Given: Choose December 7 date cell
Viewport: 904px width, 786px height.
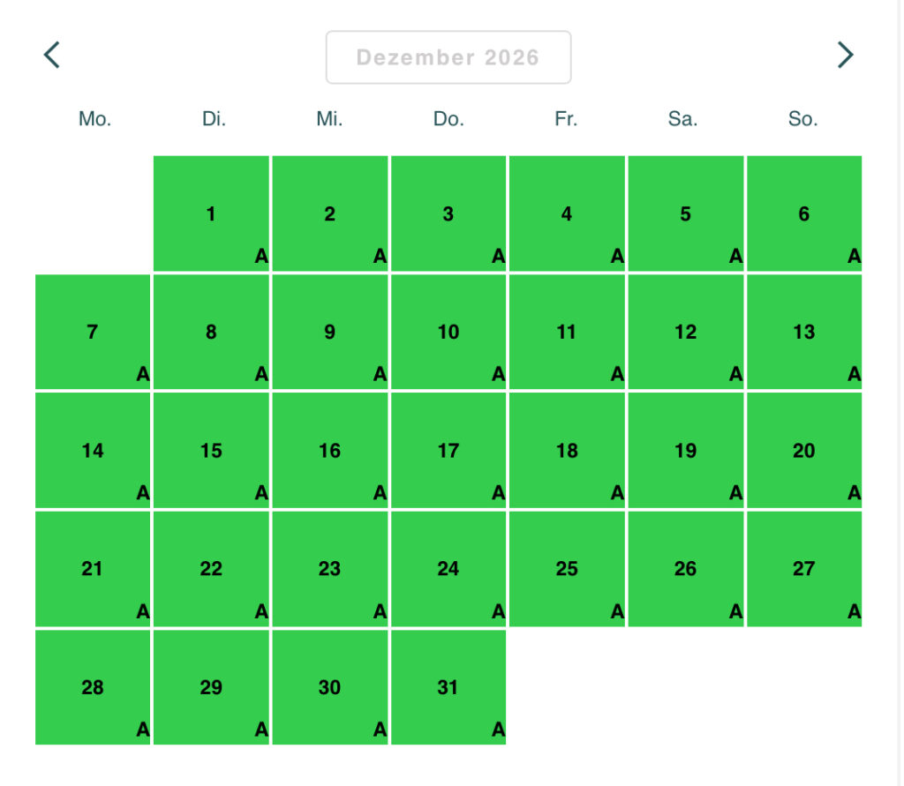Looking at the screenshot, I should (93, 332).
